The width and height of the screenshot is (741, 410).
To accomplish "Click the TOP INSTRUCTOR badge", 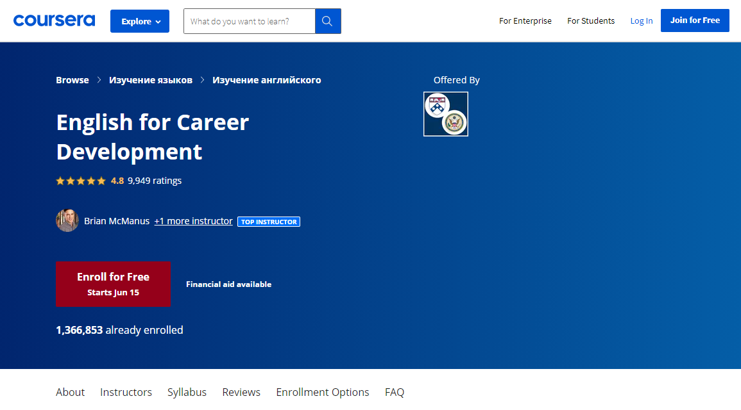I will [x=269, y=221].
